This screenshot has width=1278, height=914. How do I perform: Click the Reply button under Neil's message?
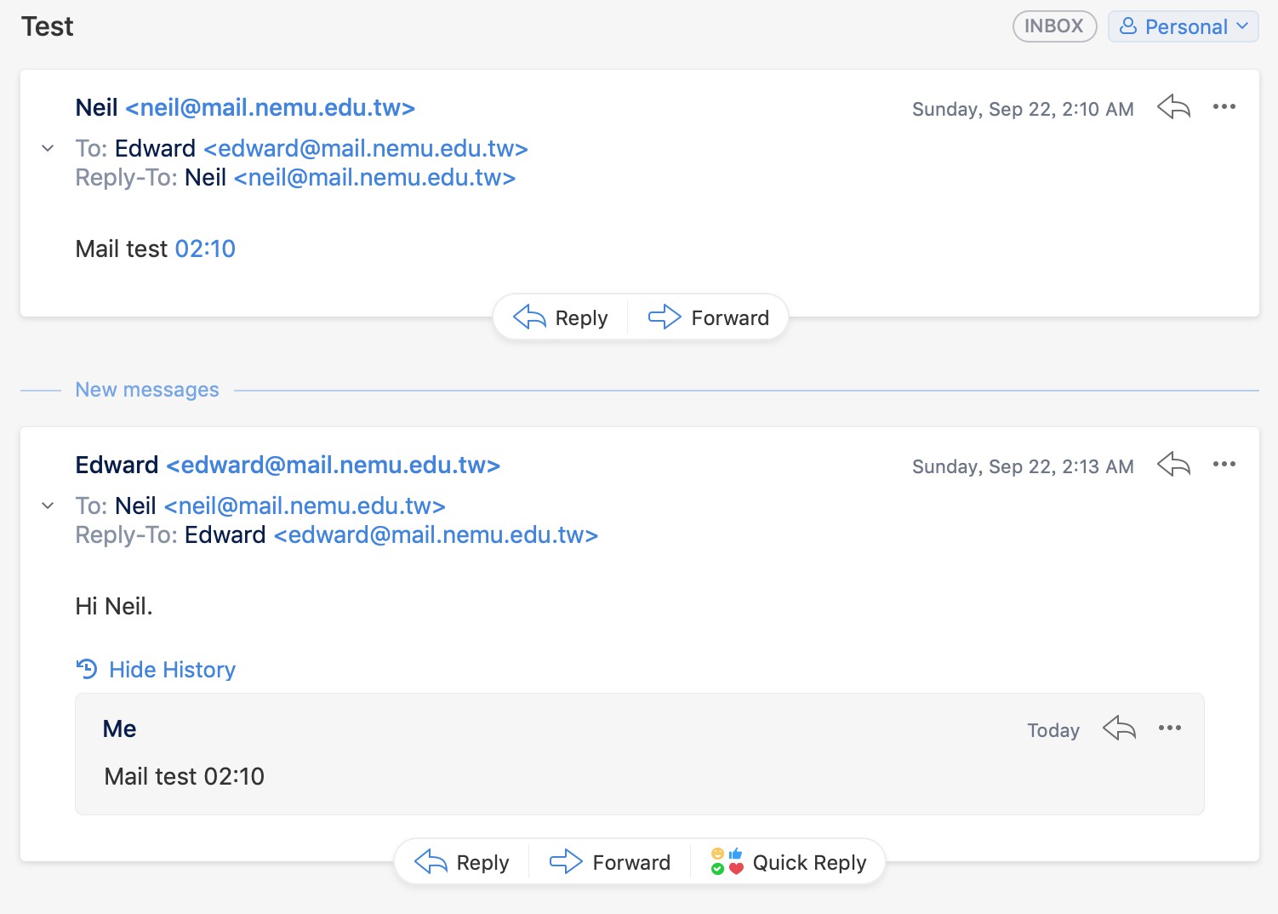561,317
